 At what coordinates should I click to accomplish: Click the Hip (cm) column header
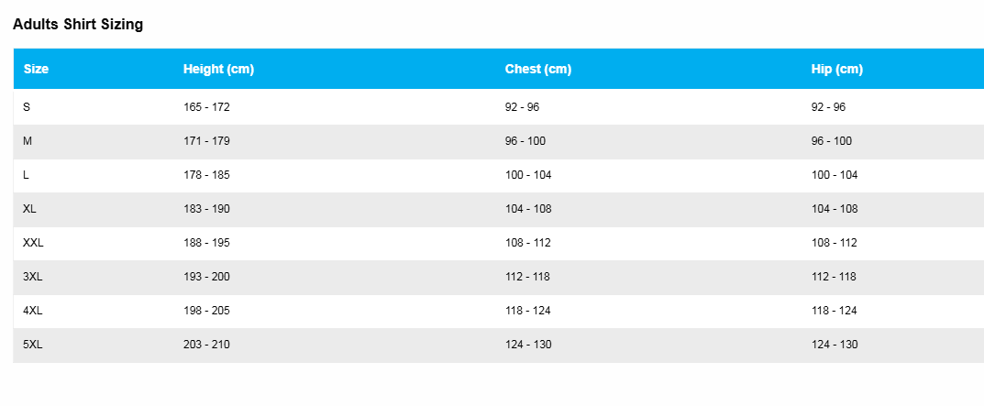(836, 69)
